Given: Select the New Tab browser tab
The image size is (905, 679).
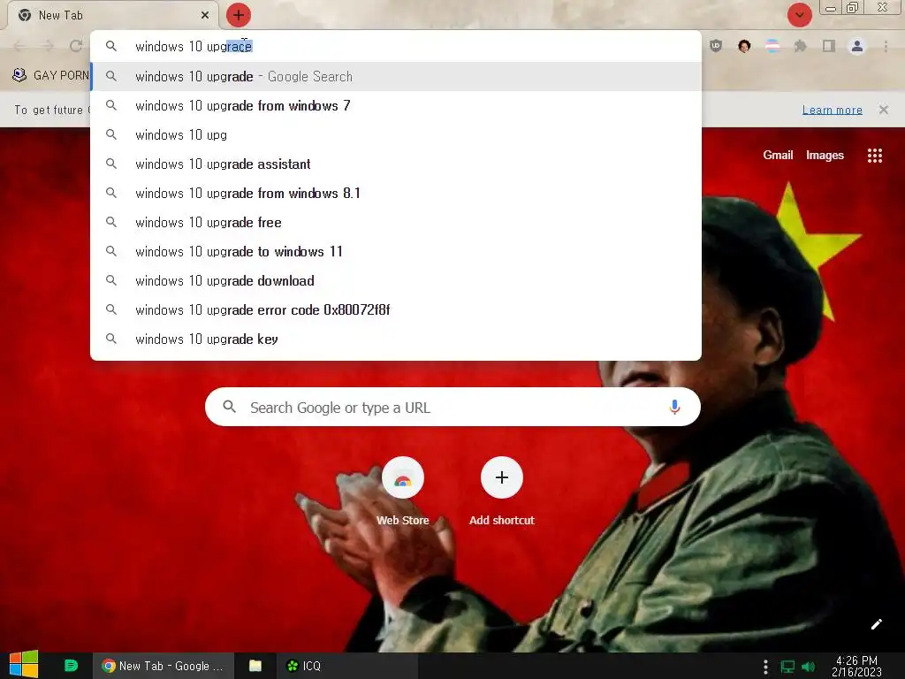Looking at the screenshot, I should (112, 16).
